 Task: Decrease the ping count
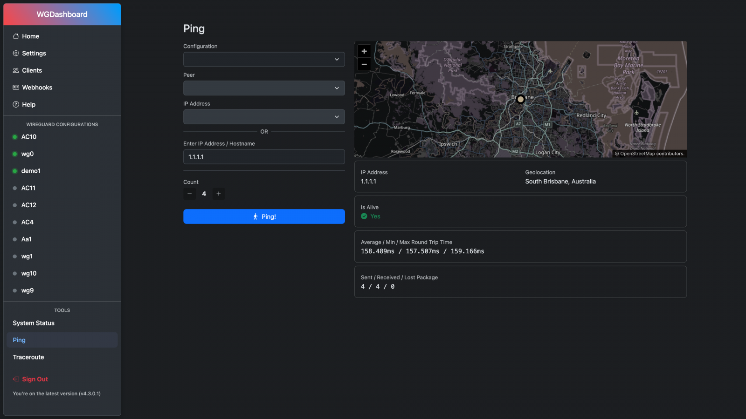(190, 194)
